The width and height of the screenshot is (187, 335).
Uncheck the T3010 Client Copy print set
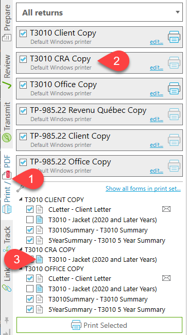coord(23,33)
